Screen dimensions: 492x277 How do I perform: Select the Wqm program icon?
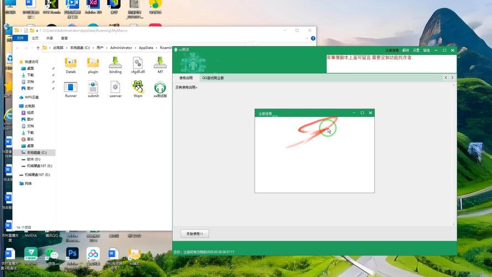138,89
